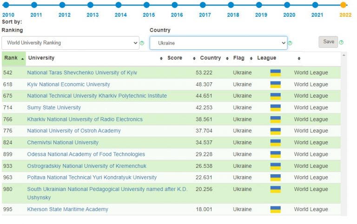This screenshot has width=357, height=224.
Task: Open Odessa National Academy of Food Technologies
Action: 86,154
